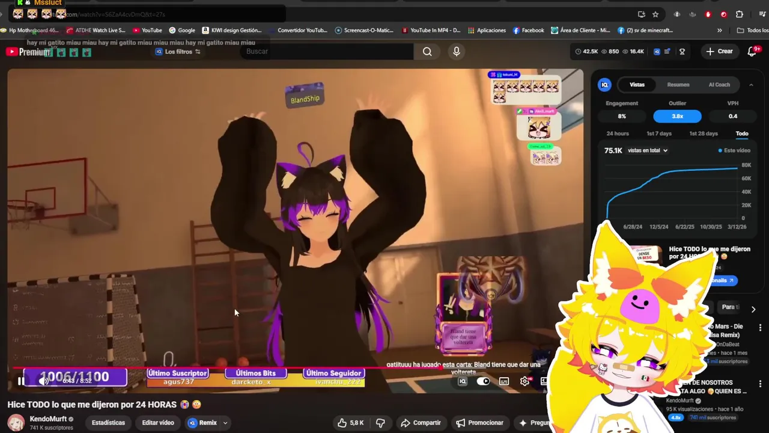
Task: Open player settings gear
Action: [x=524, y=381]
